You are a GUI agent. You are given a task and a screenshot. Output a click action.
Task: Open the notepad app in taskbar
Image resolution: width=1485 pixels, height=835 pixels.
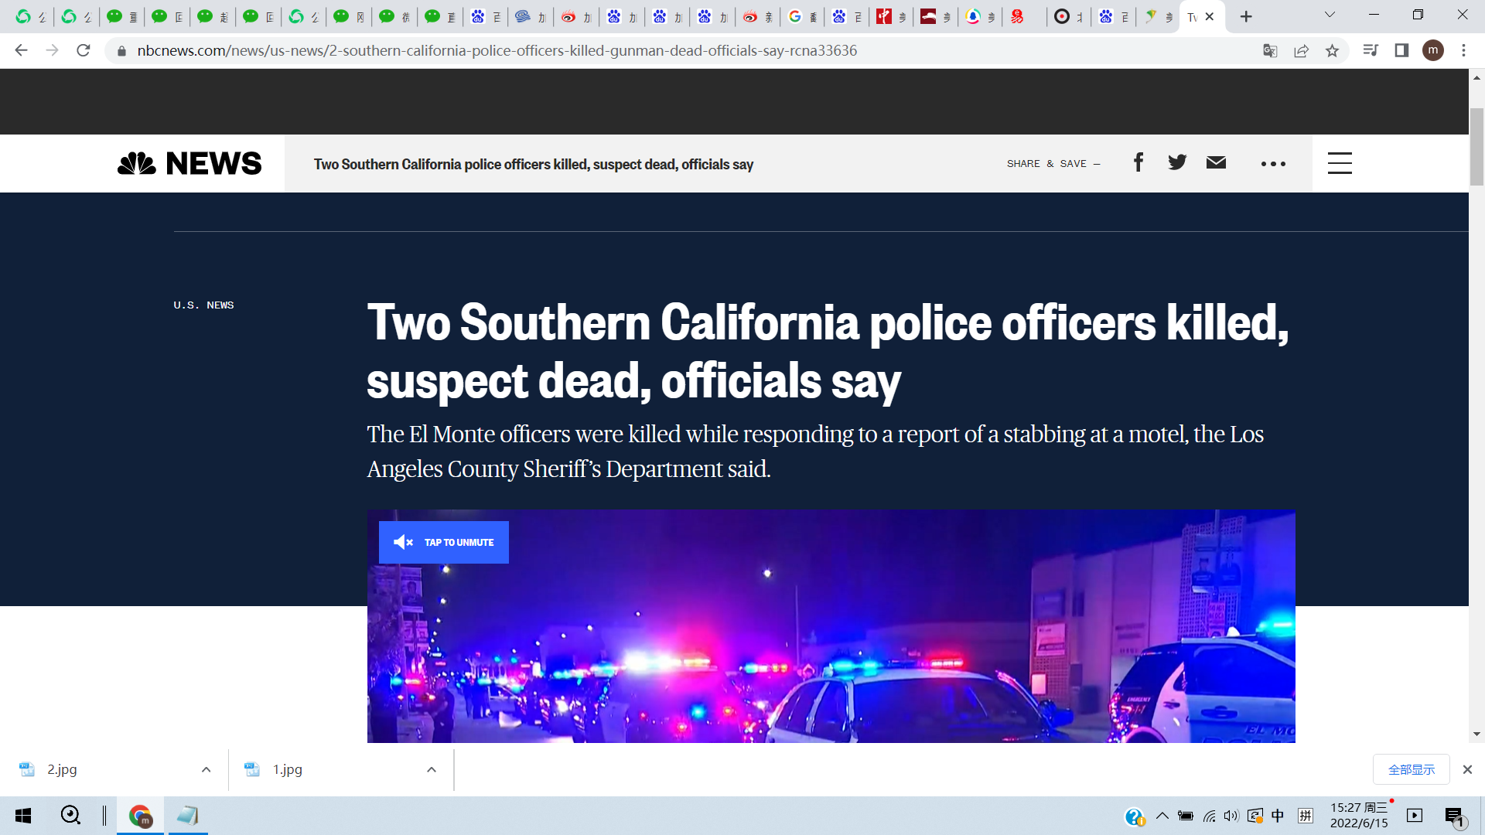pos(187,816)
